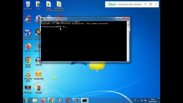Switch to Chrome on the taskbar
The height and width of the screenshot is (103, 183).
tap(51, 100)
